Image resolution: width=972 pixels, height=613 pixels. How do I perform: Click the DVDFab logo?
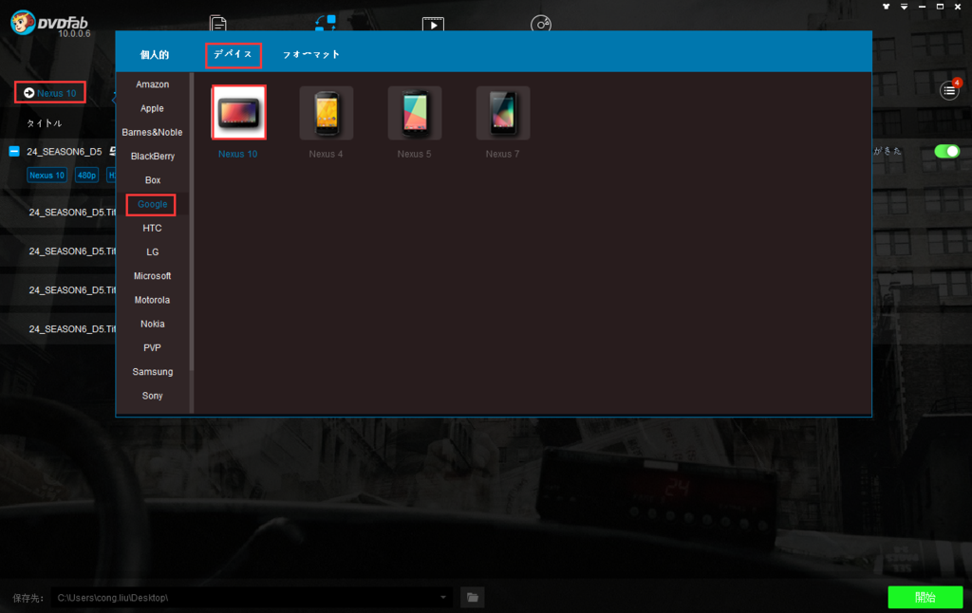[49, 24]
